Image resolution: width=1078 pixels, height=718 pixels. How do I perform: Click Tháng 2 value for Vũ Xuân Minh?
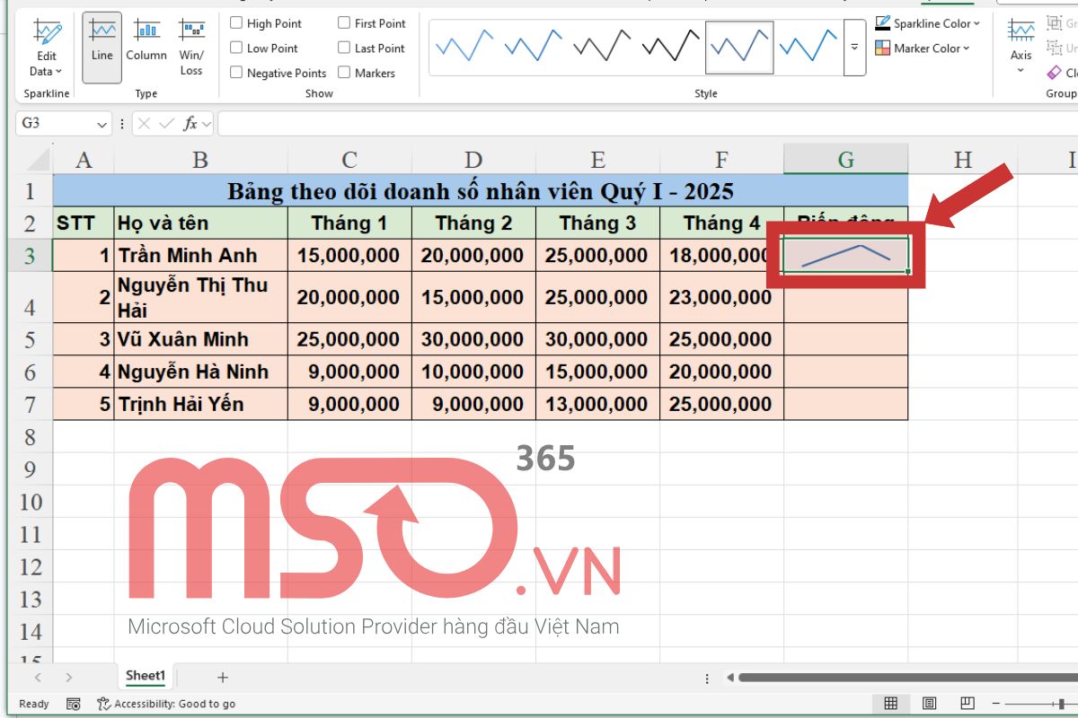tap(473, 339)
